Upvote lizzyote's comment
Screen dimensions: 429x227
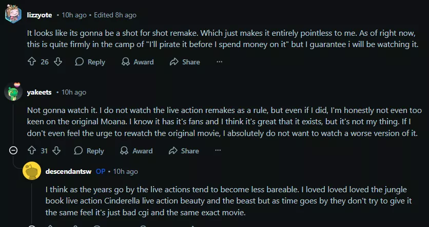click(32, 62)
